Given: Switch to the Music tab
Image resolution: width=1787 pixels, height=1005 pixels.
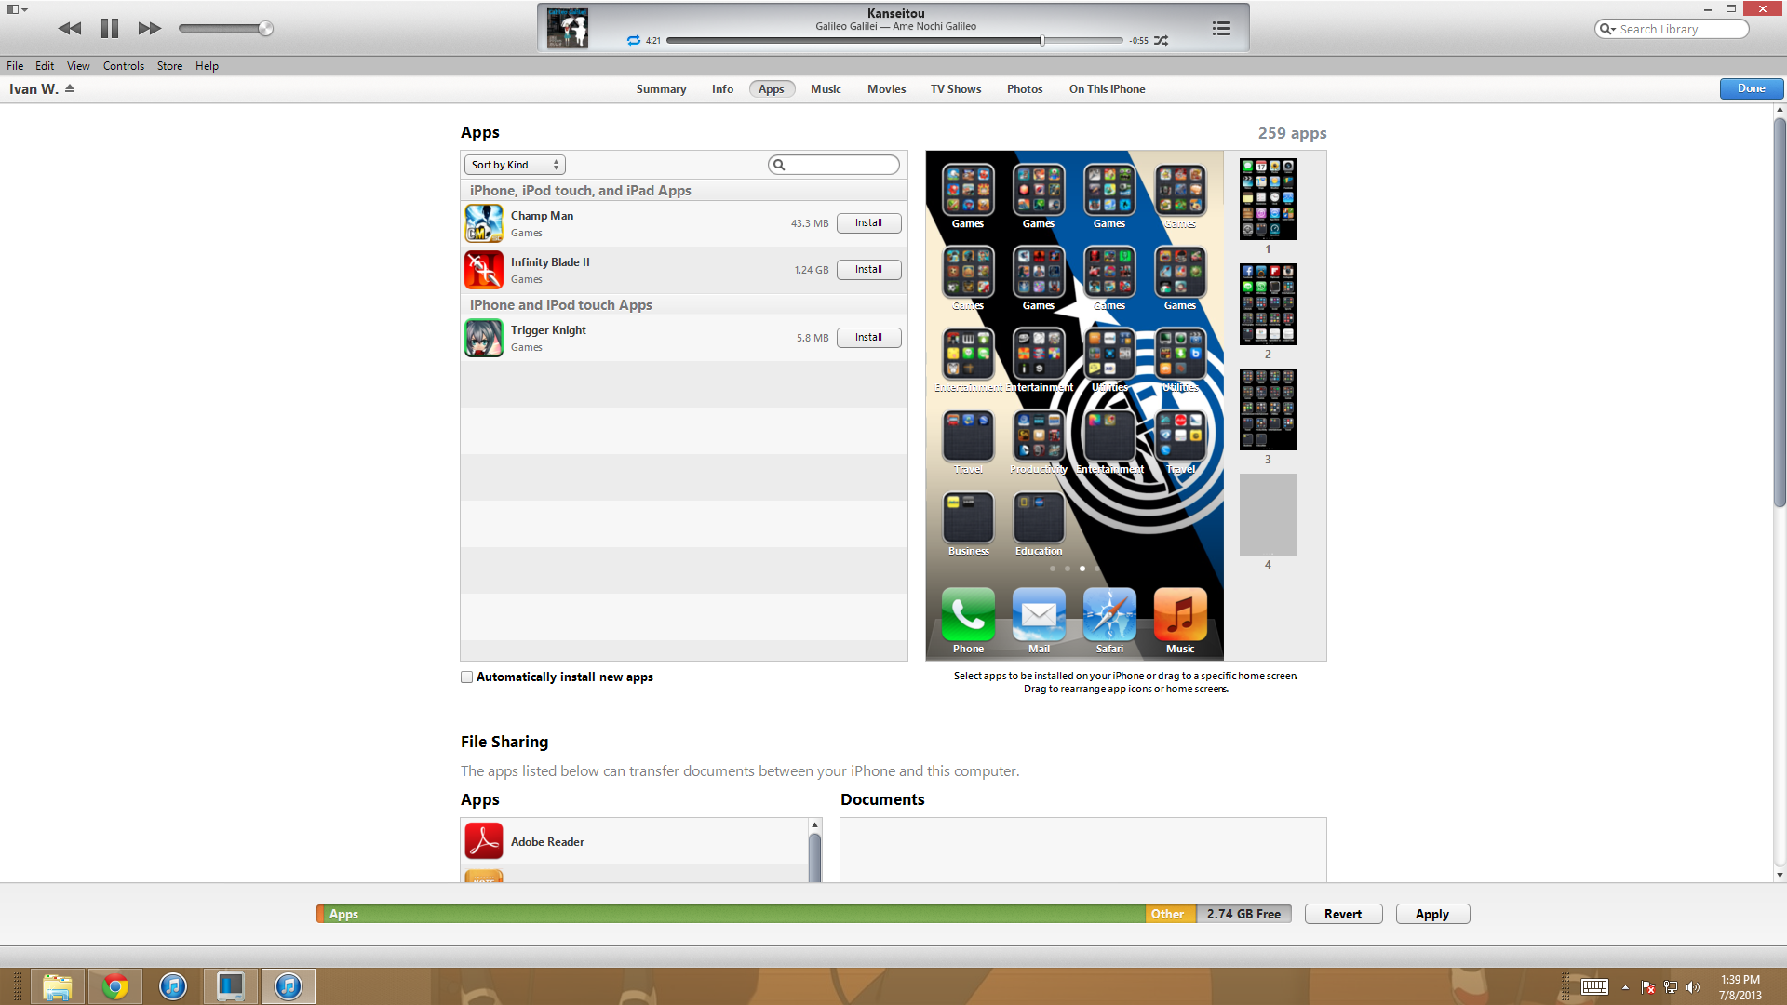Looking at the screenshot, I should [826, 89].
